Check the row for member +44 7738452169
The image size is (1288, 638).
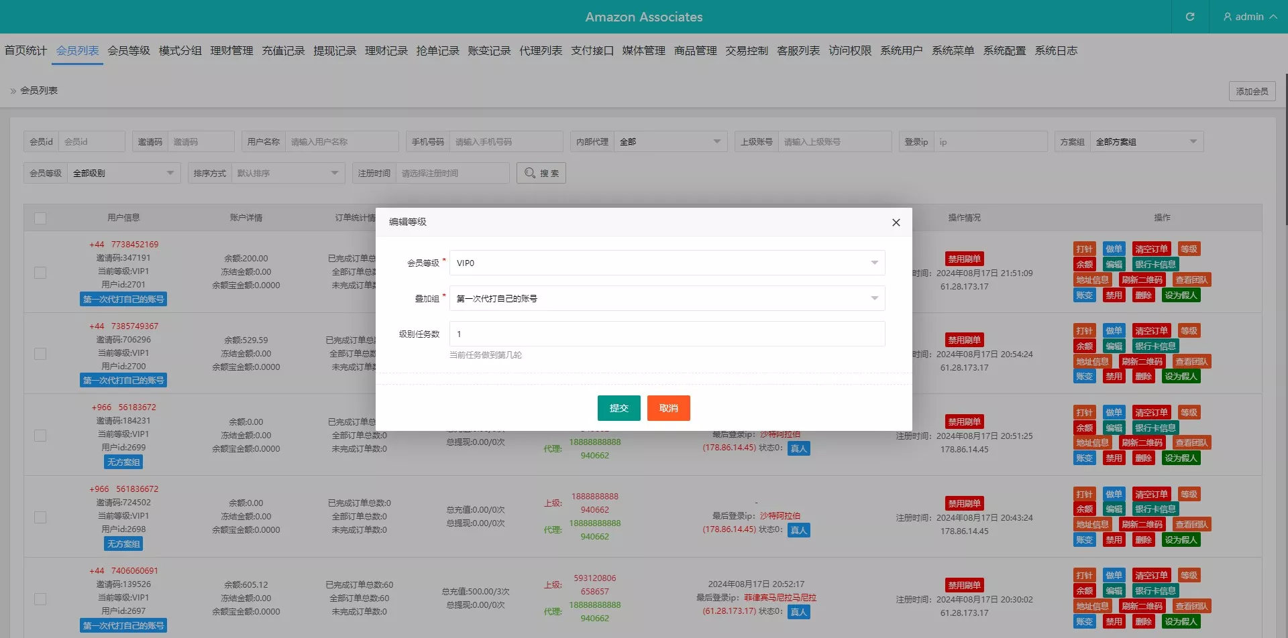click(40, 273)
